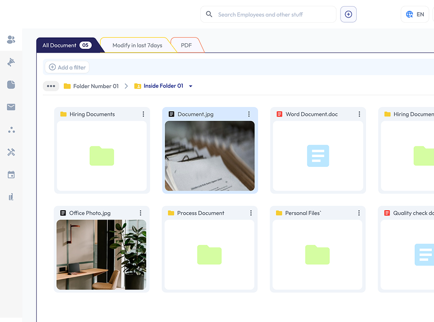Viewport: 434px width, 322px height.
Task: Open the Word Document.doc blue page preview
Action: point(318,156)
